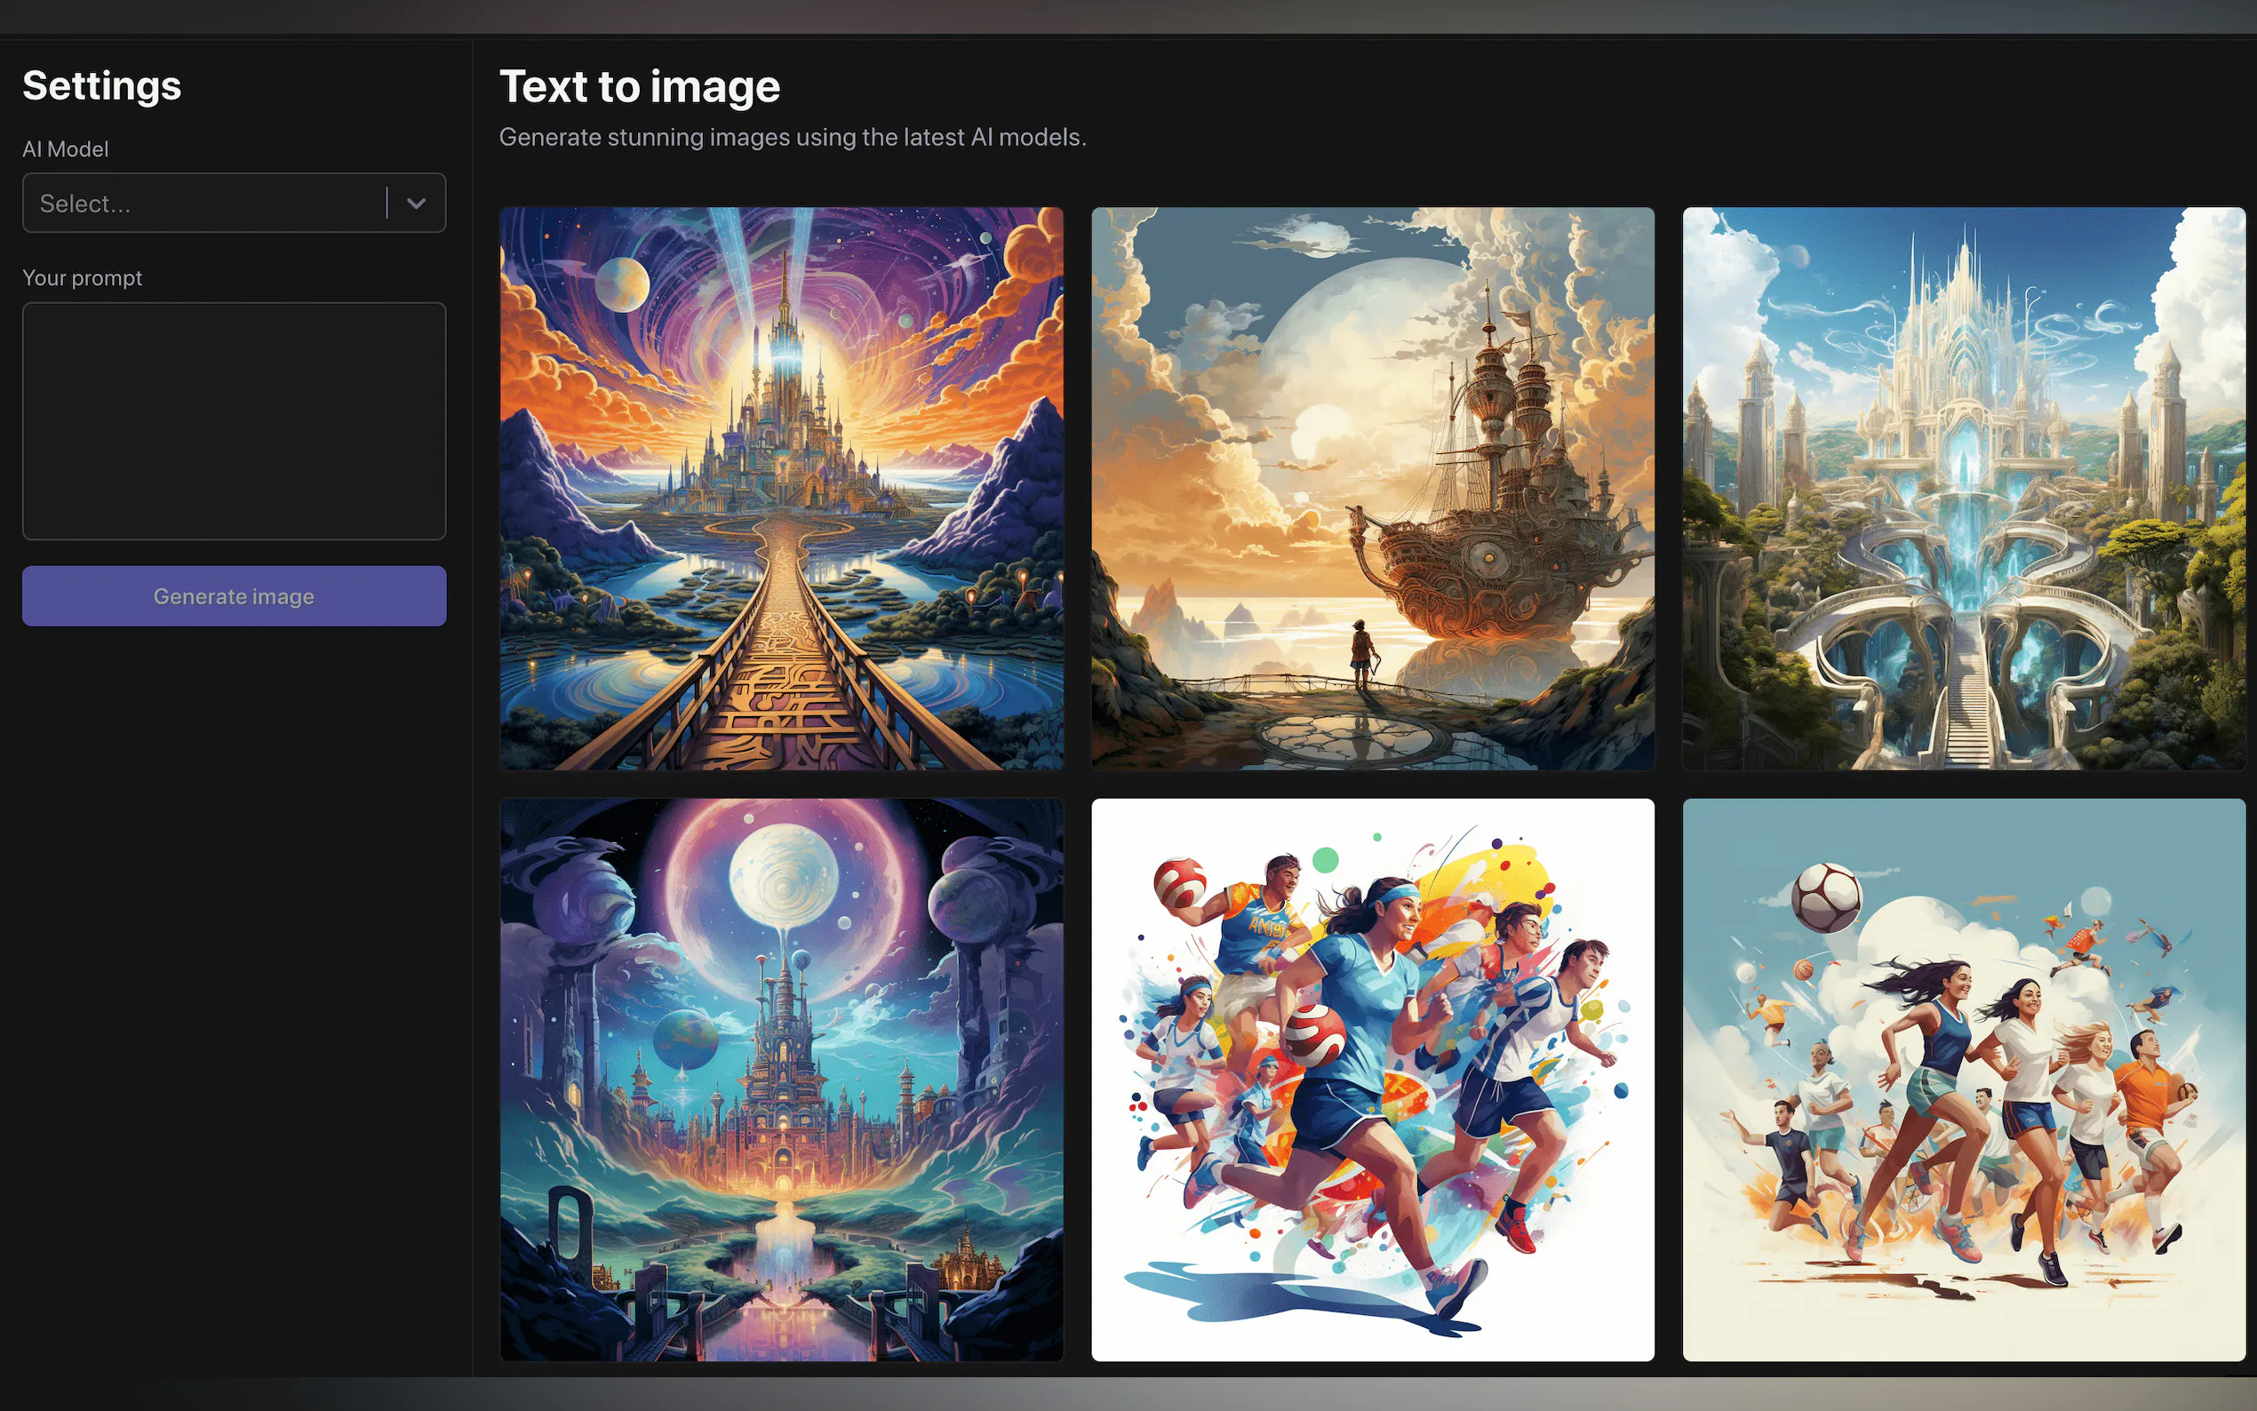This screenshot has height=1411, width=2257.
Task: Open the athletes on white background image
Action: pyautogui.click(x=1373, y=1079)
